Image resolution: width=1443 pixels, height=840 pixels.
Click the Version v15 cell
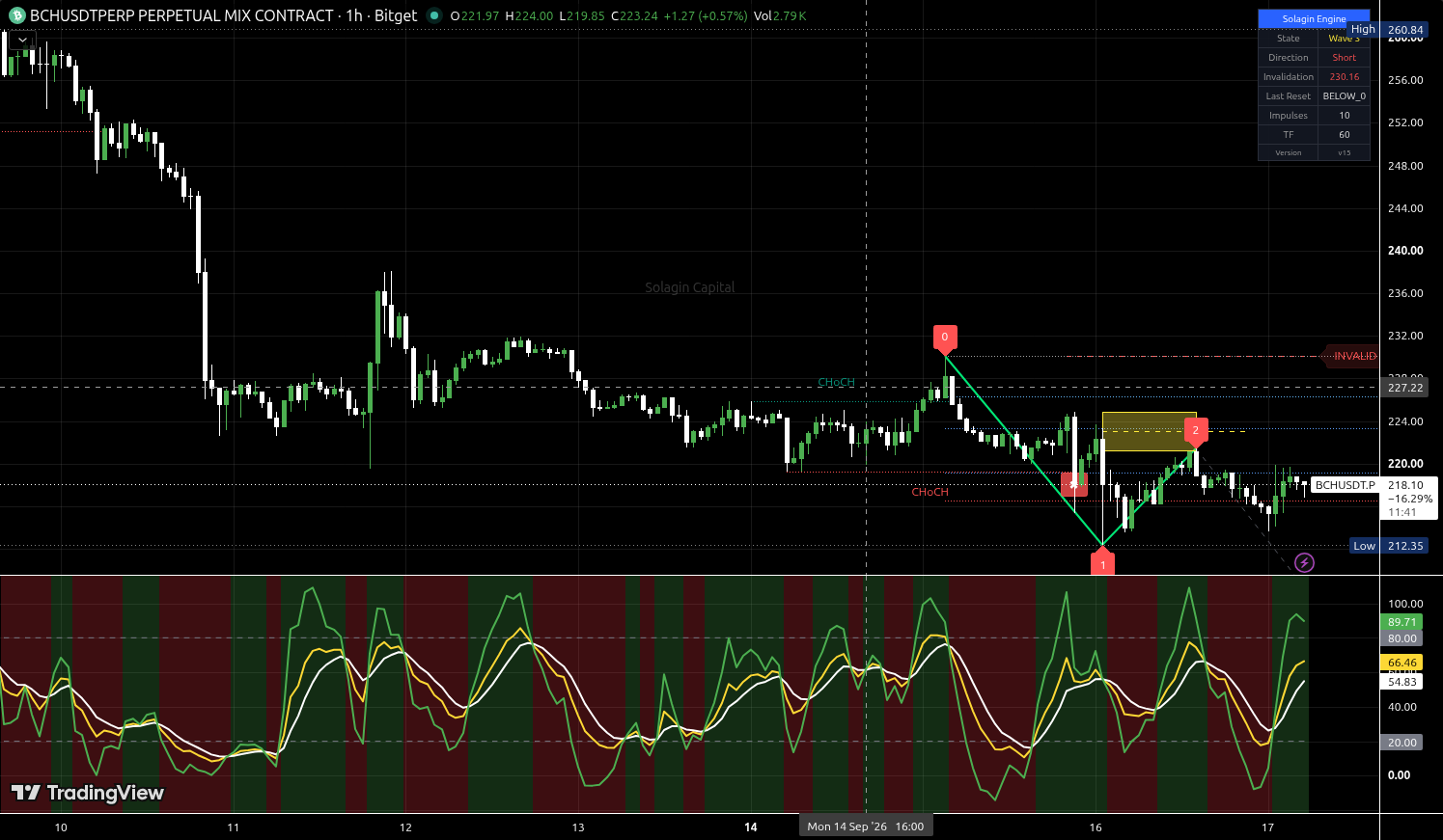click(1344, 152)
